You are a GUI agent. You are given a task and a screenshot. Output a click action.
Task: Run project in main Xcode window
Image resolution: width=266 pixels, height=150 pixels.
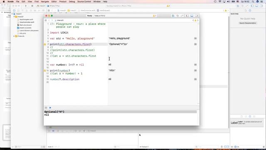[x=26, y=6]
